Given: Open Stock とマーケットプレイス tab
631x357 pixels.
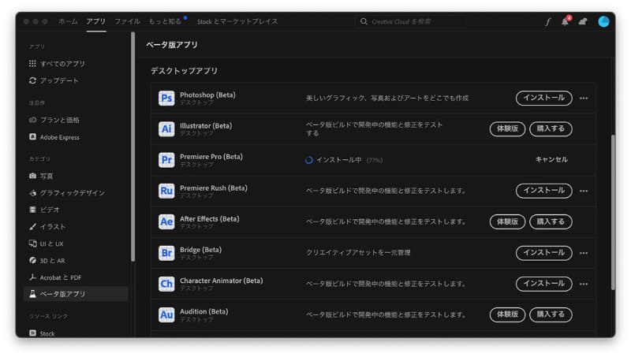Looking at the screenshot, I should coord(237,21).
